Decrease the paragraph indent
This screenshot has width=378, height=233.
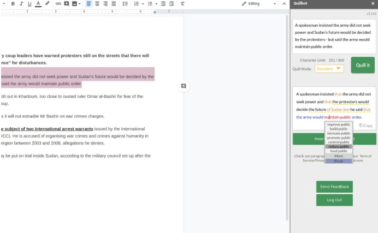(163, 4)
